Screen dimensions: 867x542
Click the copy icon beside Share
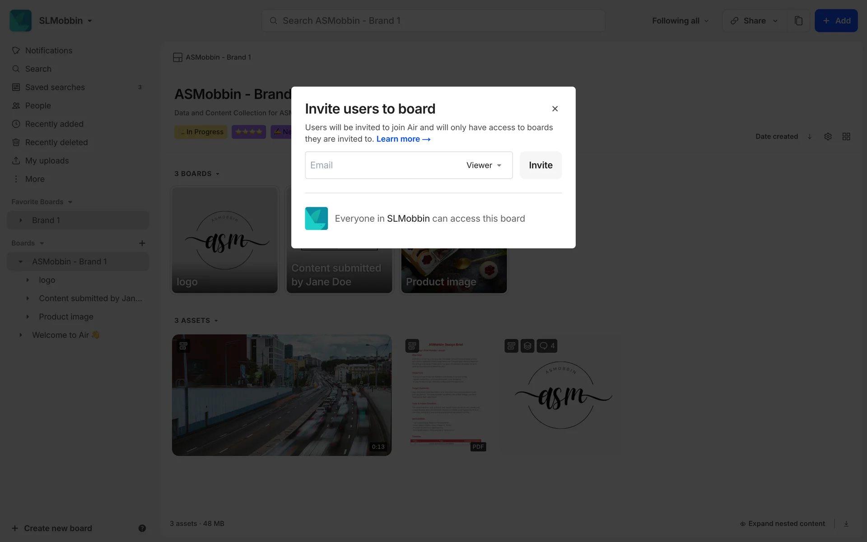click(x=798, y=21)
